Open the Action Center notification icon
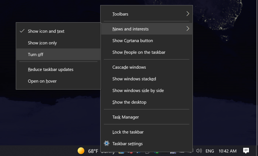The width and height of the screenshot is (258, 156). click(246, 150)
